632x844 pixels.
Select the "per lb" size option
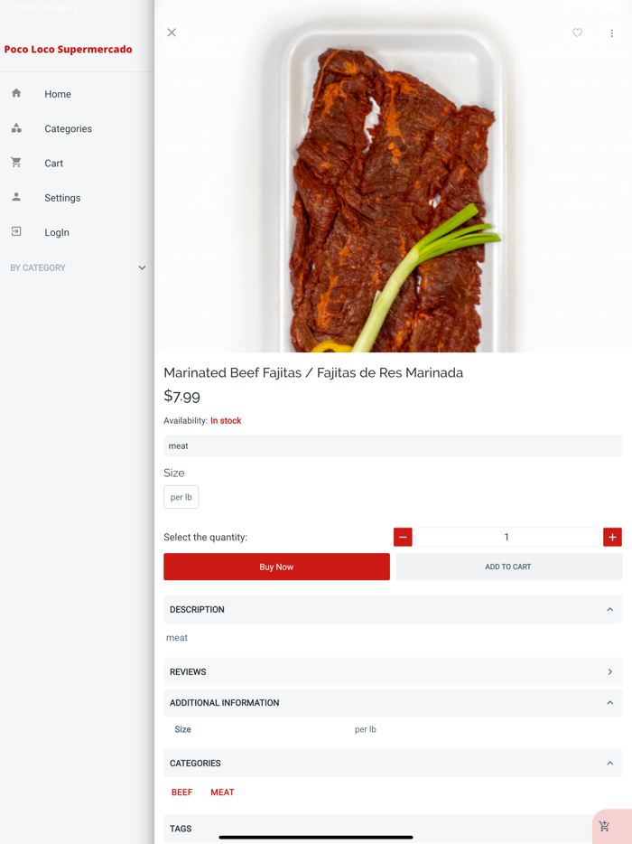tap(181, 497)
